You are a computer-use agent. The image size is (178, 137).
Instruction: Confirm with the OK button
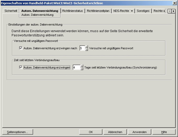(x=91, y=132)
